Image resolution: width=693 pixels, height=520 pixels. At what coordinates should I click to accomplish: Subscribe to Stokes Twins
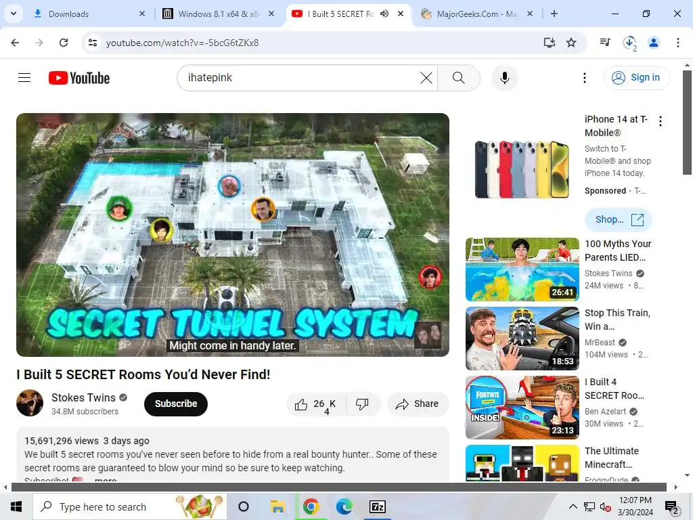[176, 404]
